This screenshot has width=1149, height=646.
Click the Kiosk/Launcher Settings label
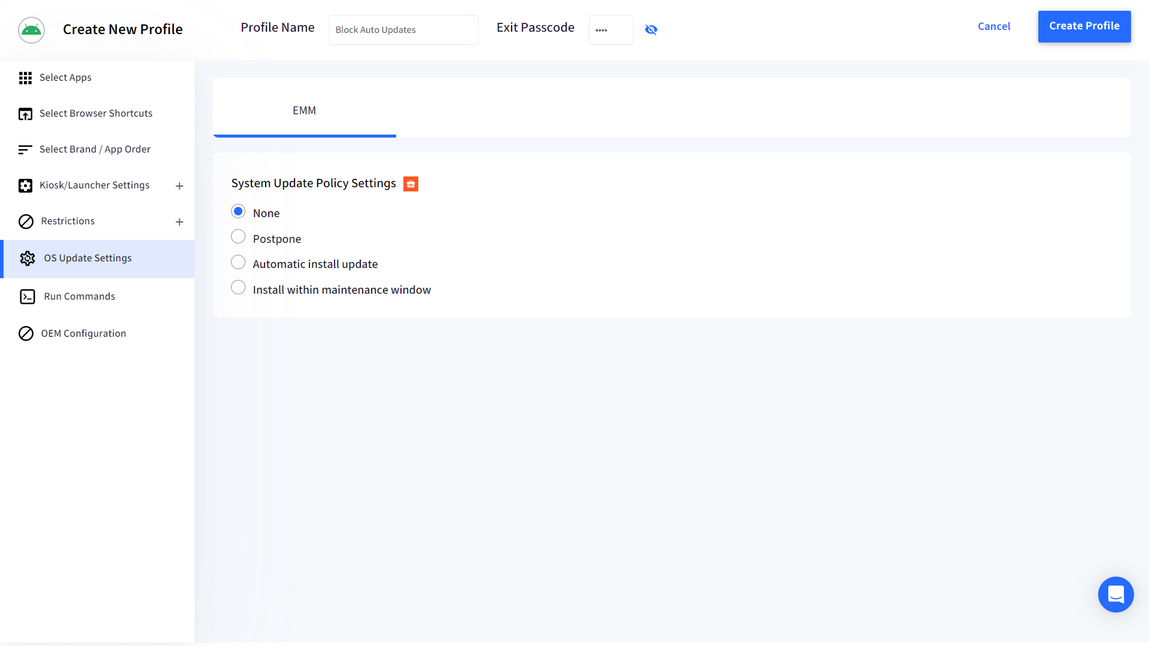click(x=95, y=185)
